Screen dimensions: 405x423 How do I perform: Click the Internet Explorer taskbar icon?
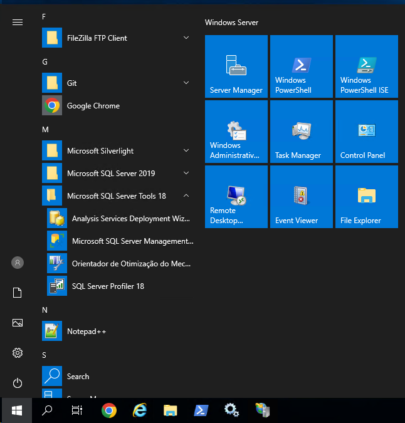(140, 410)
